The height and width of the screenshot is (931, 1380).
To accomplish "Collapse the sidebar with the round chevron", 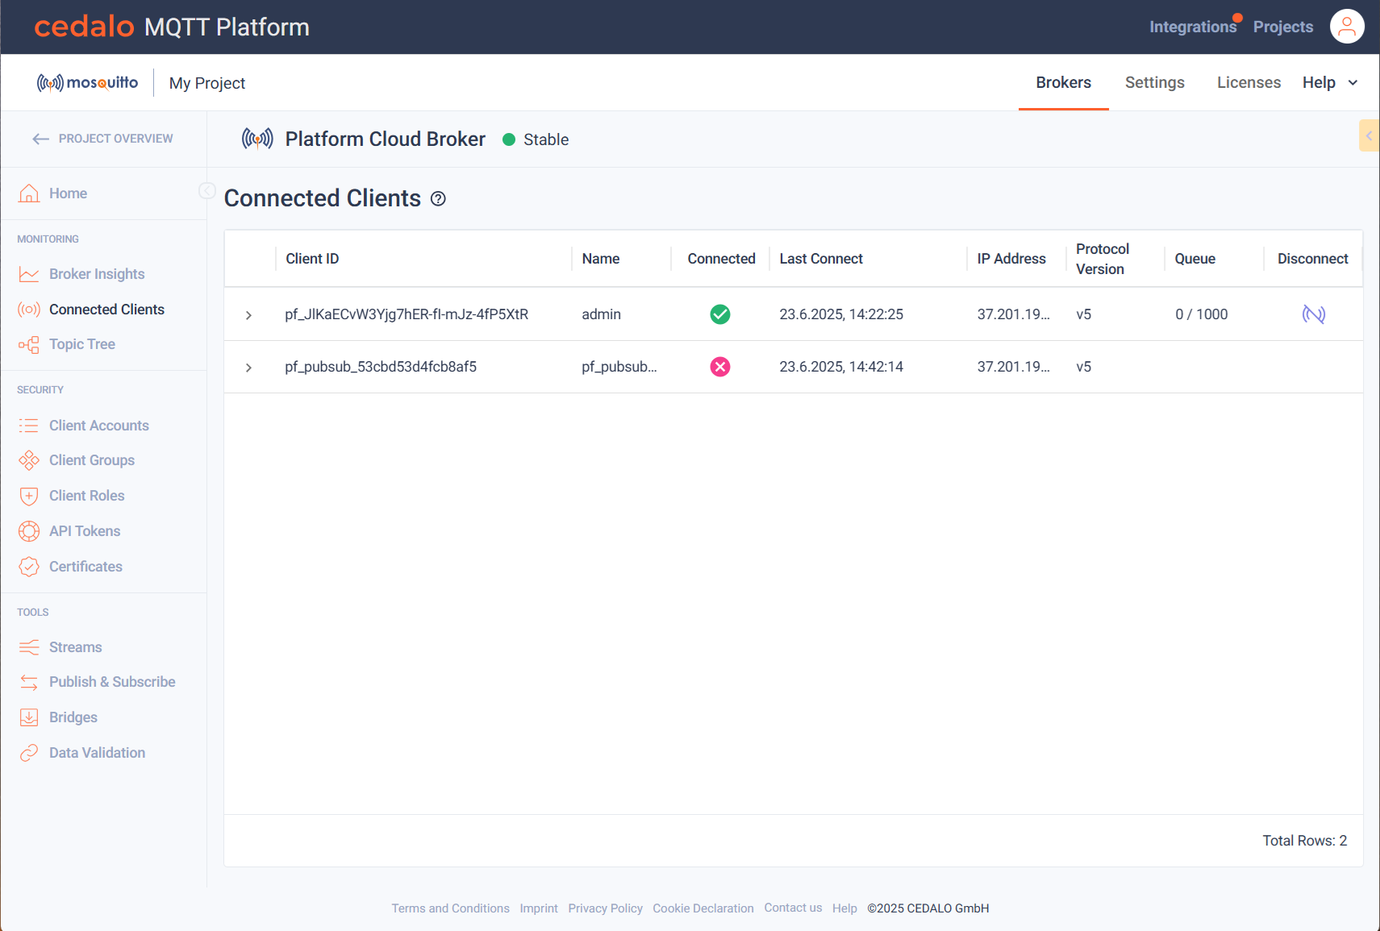I will 206,191.
